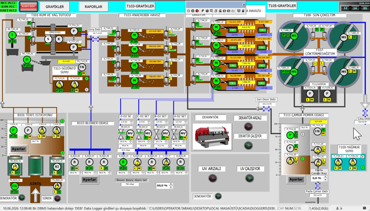370x211 pixels.
Task: Open the T103-GRAFİKLER tab
Action: [x=140, y=6]
